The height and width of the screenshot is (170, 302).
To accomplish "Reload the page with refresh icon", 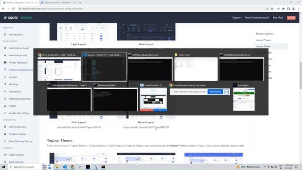I will [x=13, y=8].
